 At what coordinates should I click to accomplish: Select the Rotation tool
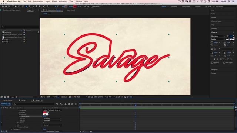(13, 7)
